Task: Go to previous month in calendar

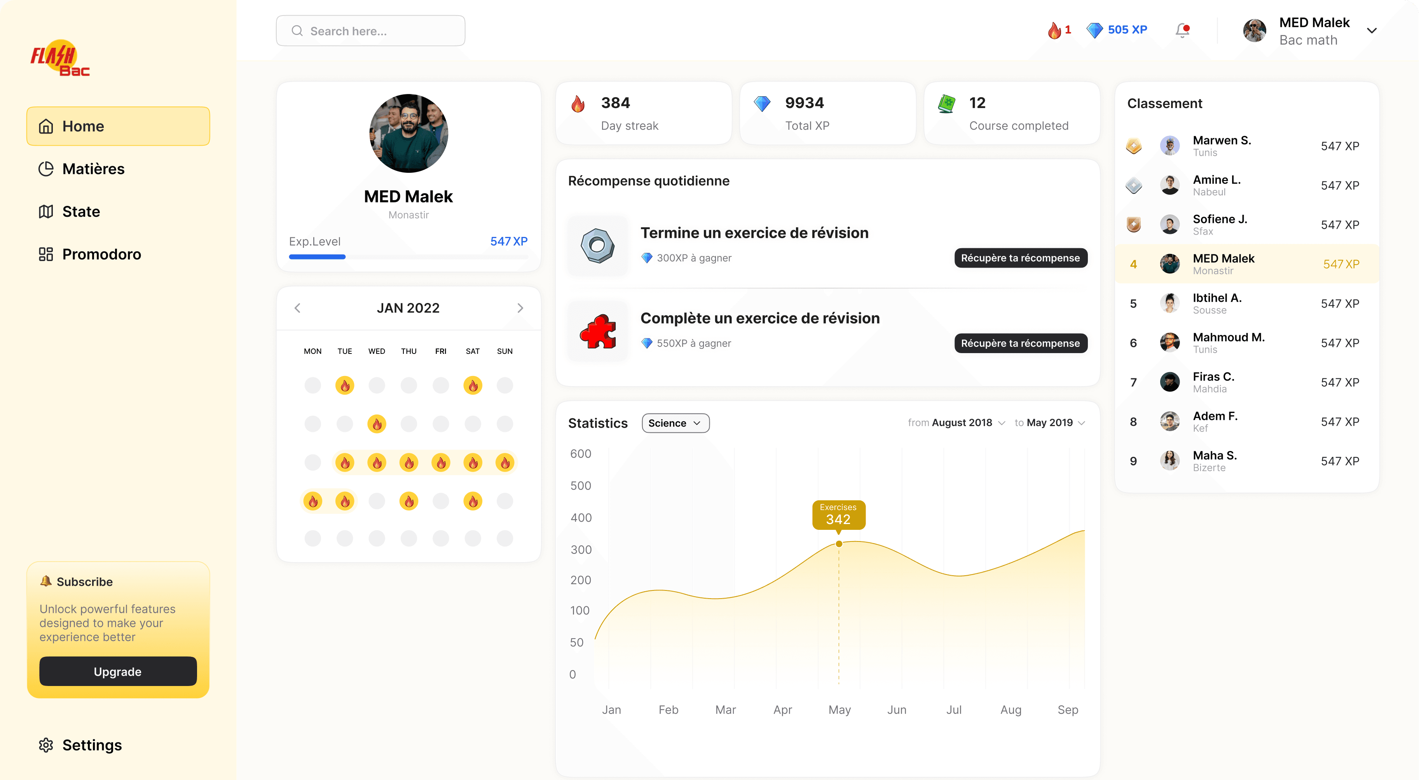Action: click(x=297, y=308)
